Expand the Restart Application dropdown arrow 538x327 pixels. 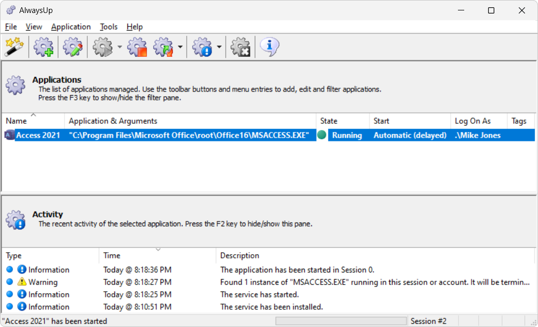[x=180, y=47]
